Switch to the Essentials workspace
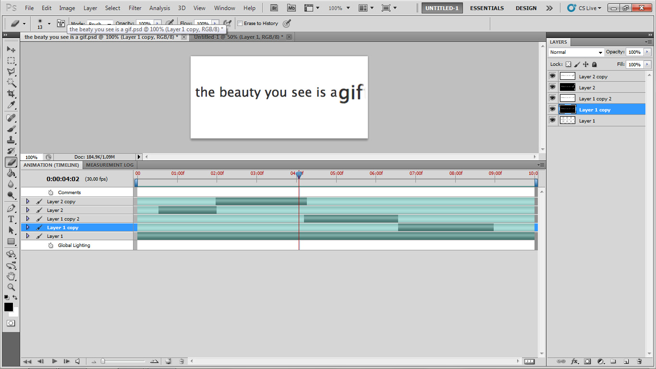The height and width of the screenshot is (369, 656). (x=486, y=8)
